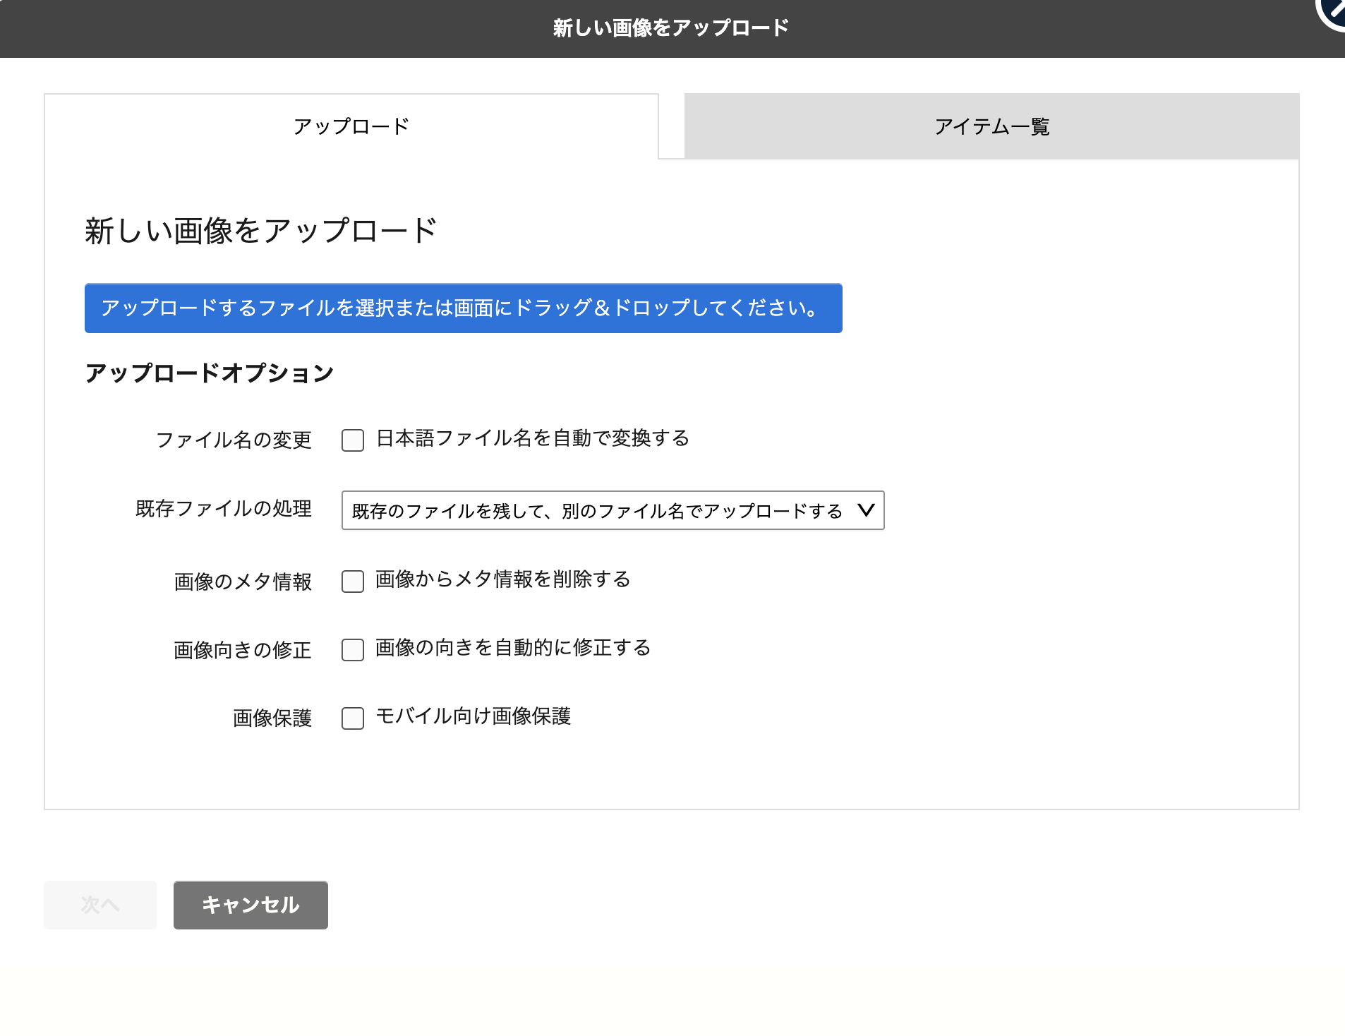The image size is (1345, 1036).
Task: Click the dialog title bar text
Action: coord(670,28)
